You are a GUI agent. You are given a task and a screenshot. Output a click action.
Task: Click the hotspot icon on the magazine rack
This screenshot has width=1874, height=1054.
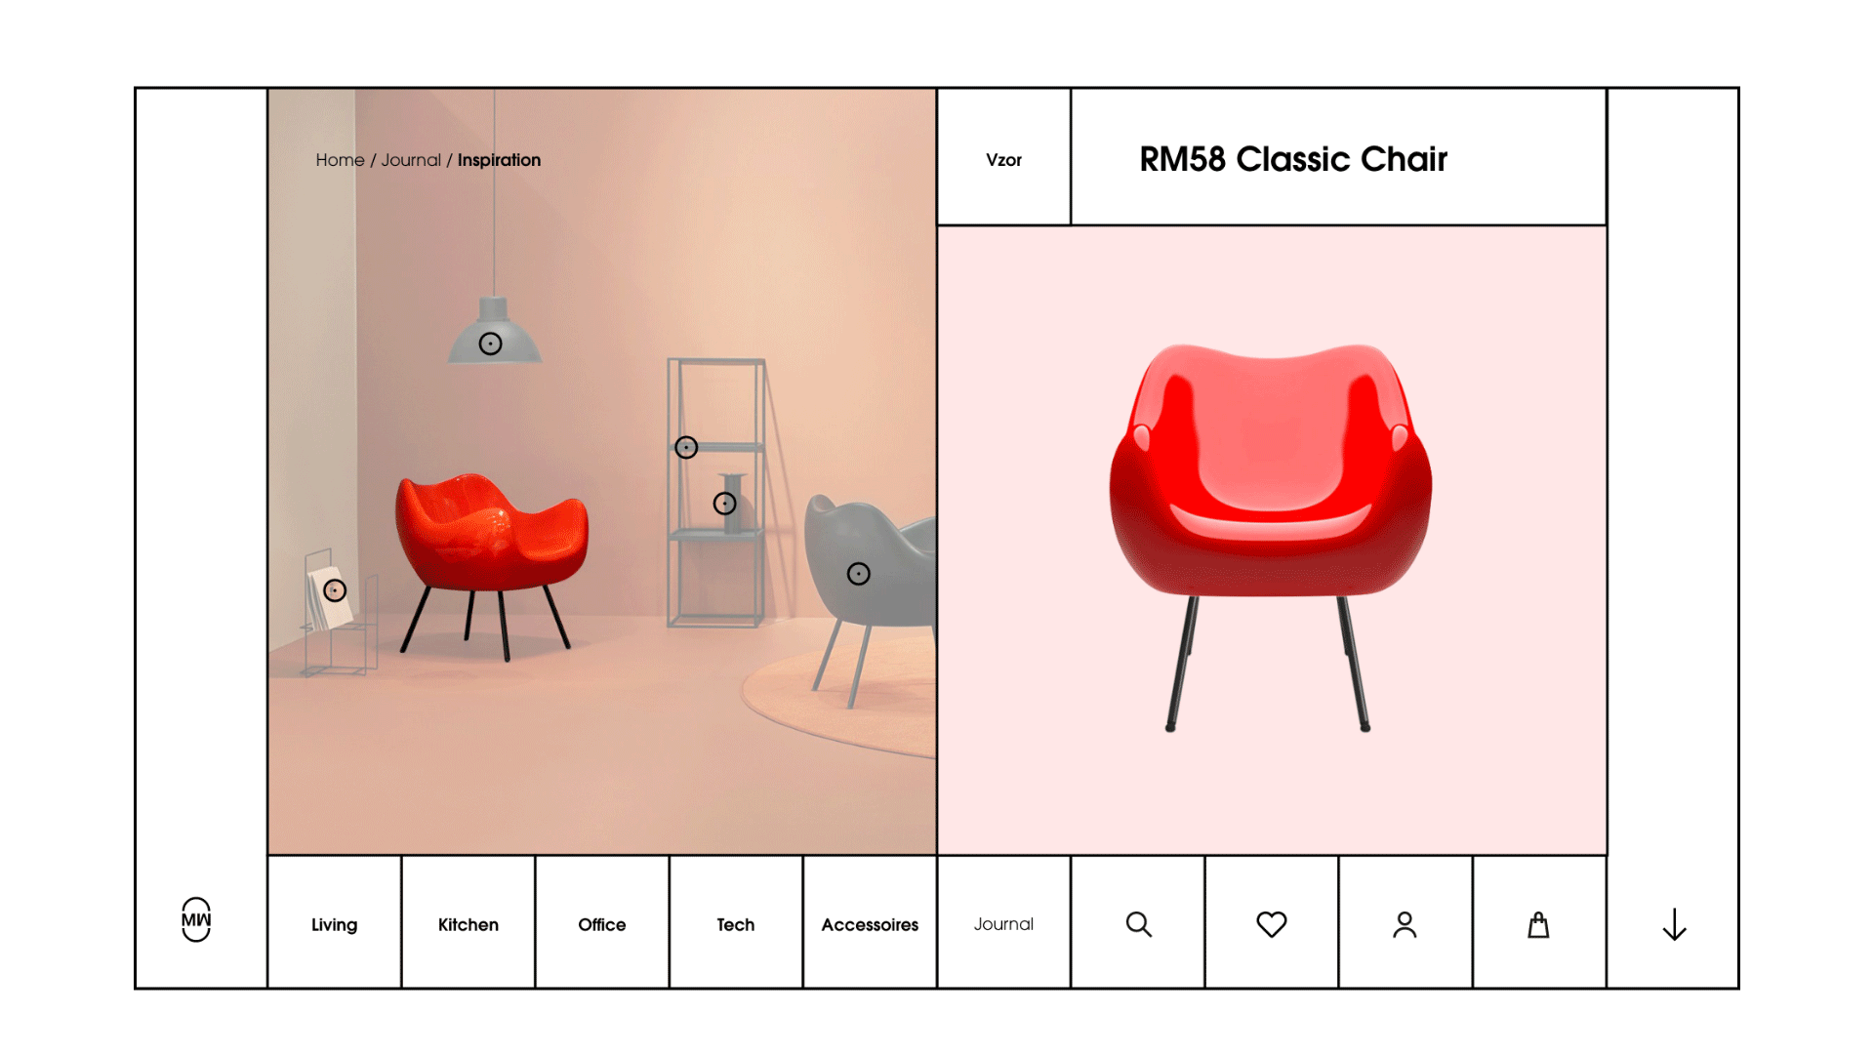[335, 590]
